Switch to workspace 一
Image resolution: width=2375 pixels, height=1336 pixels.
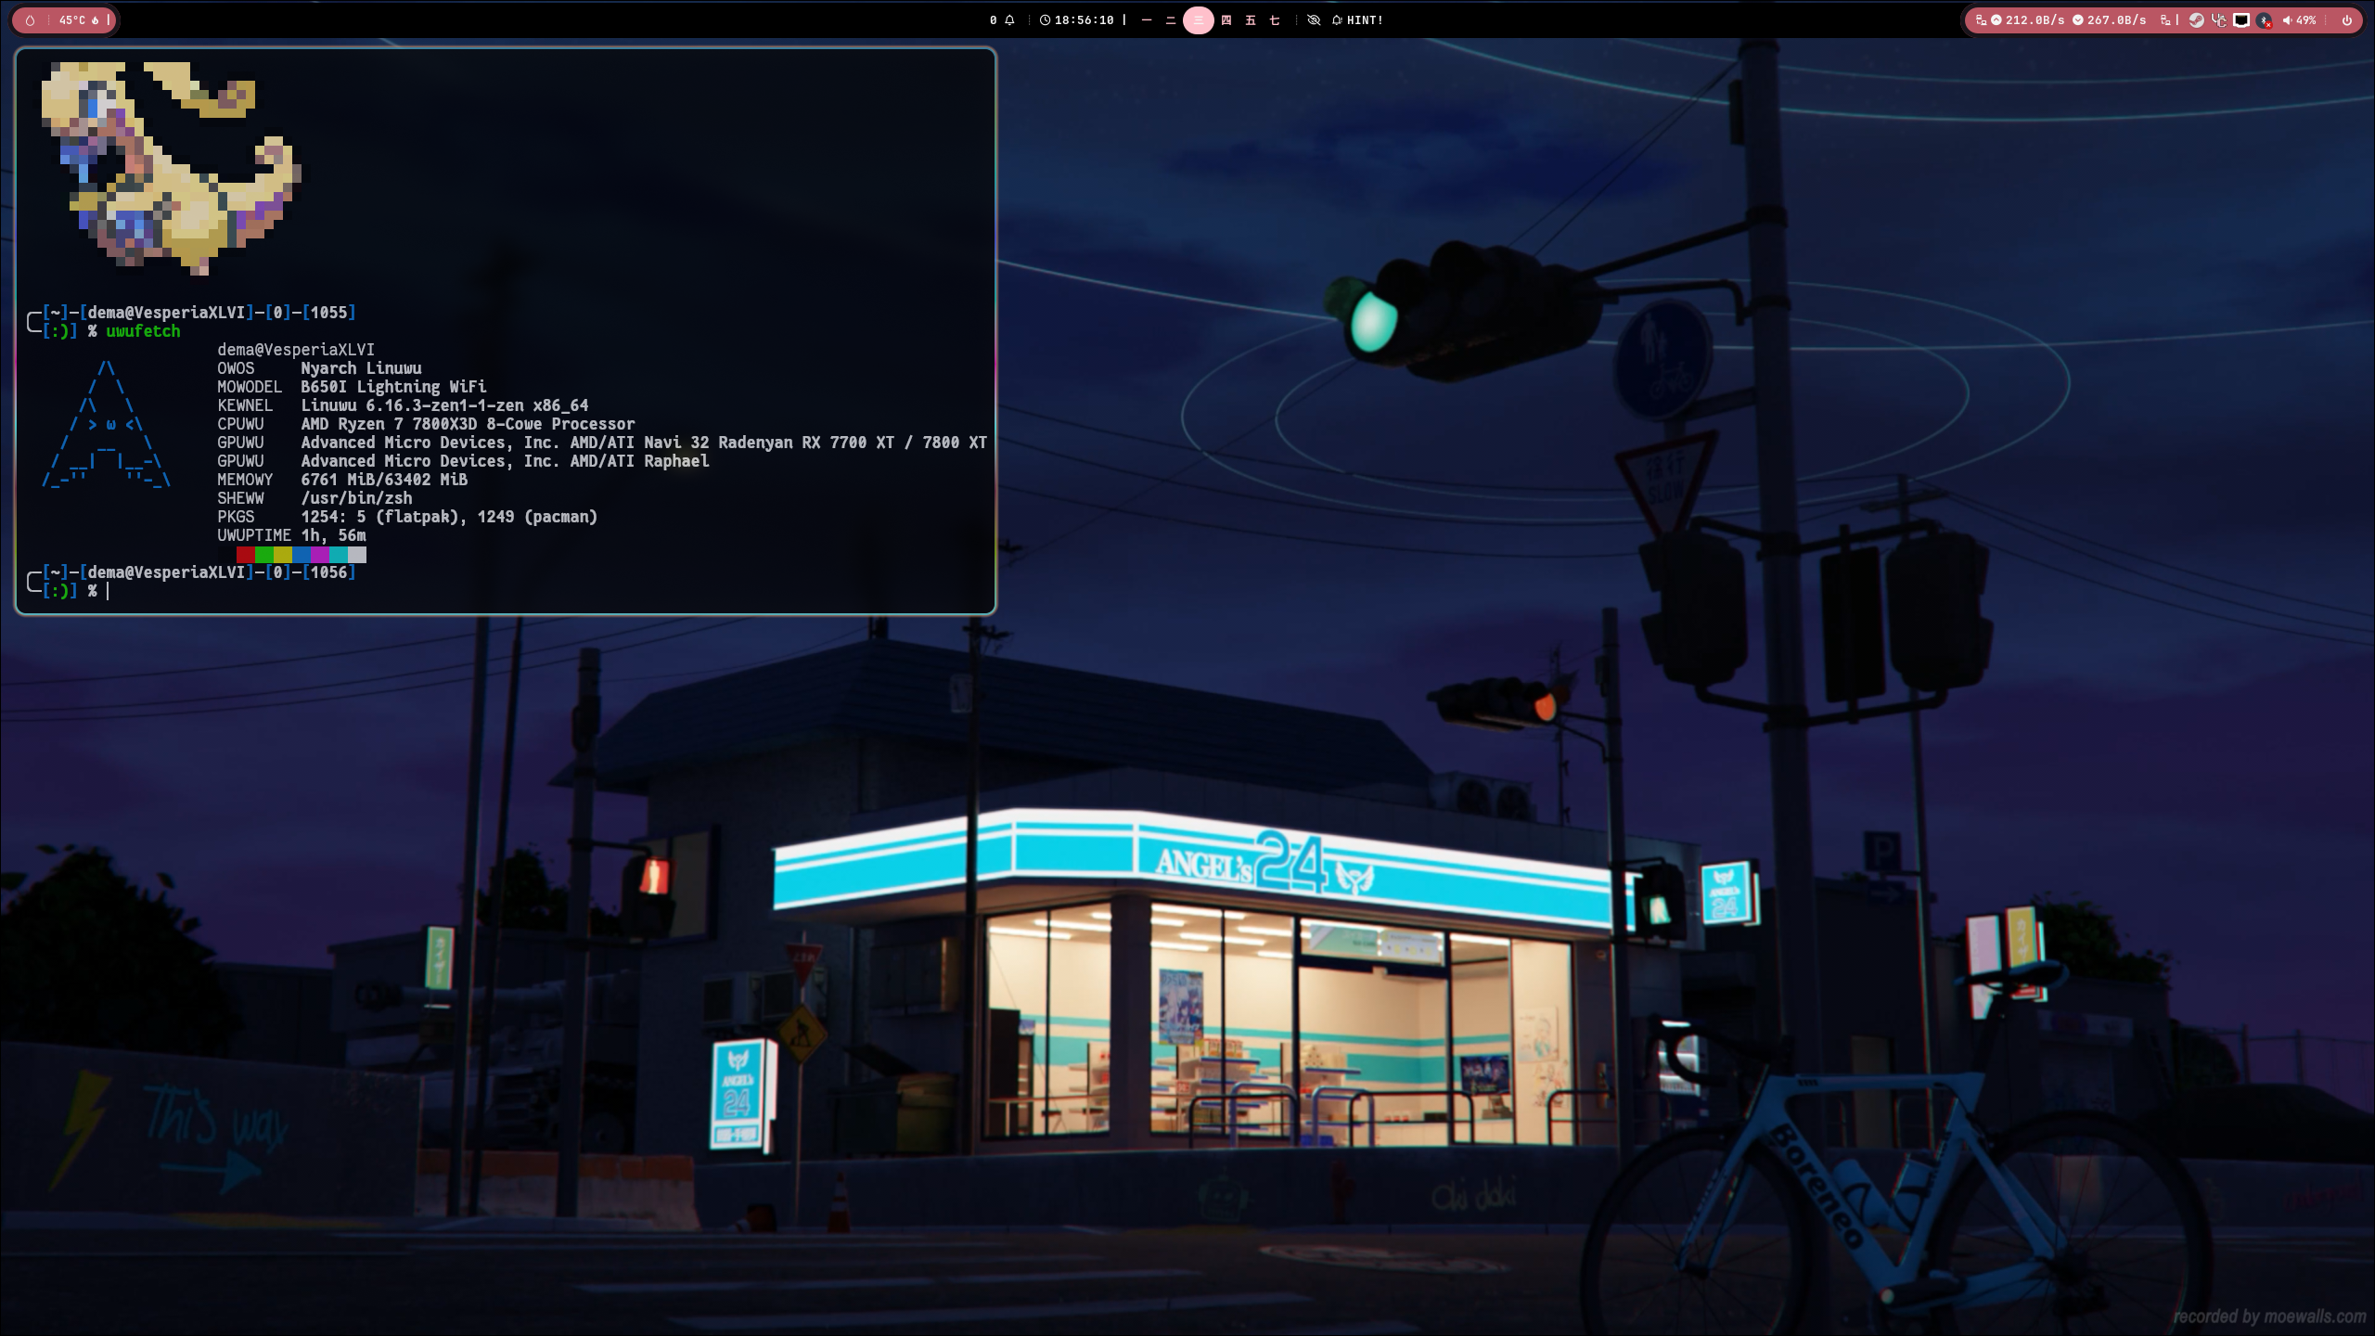1147,20
